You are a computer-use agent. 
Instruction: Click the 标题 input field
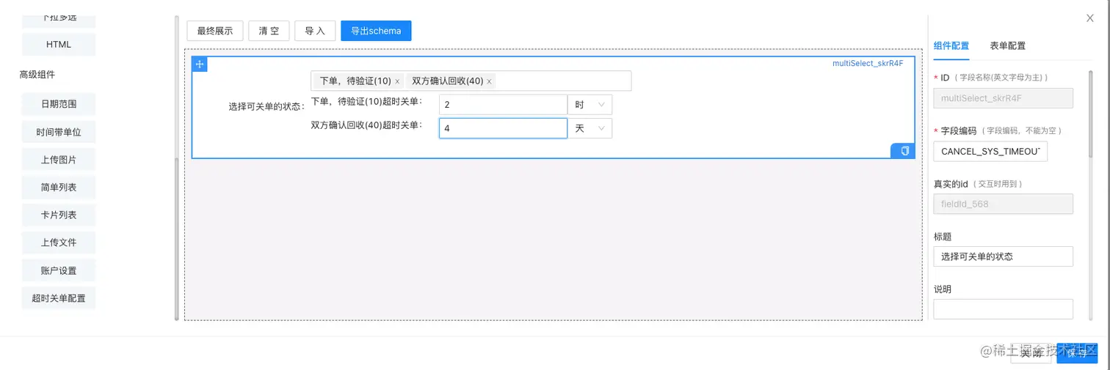[1003, 256]
